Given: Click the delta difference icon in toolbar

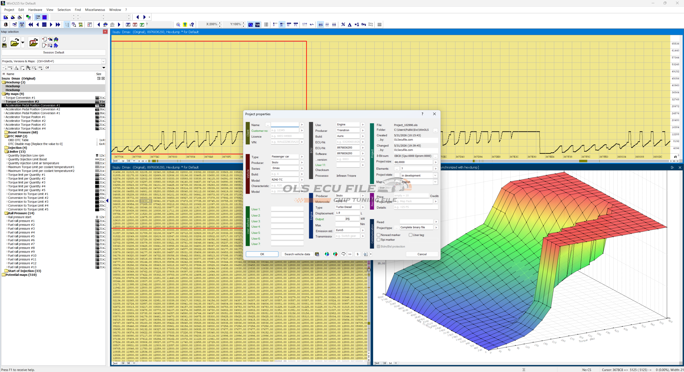Looking at the screenshot, I should coord(350,25).
